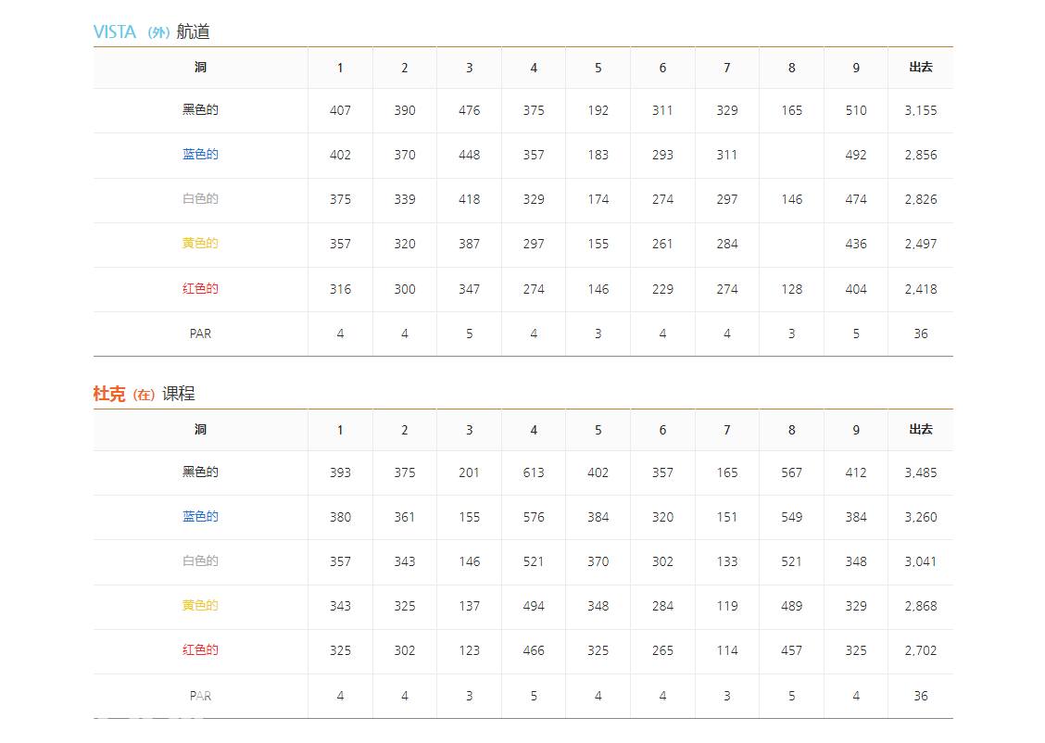Screen dimensions: 1045x743
Task: Click the 476 distance cell
Action: 470,110
